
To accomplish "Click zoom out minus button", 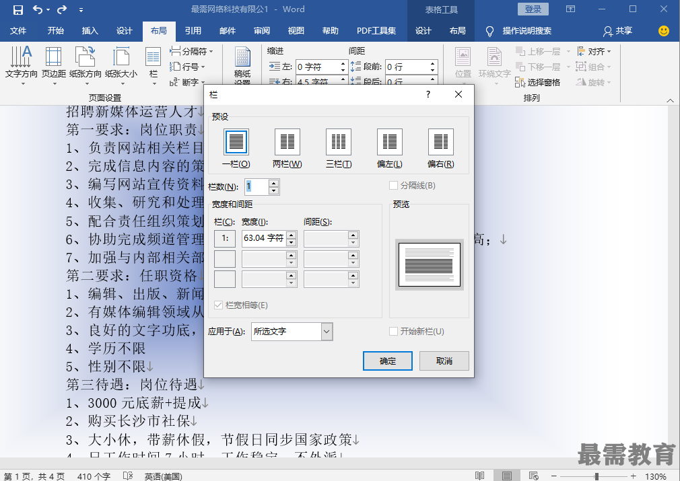I will [554, 476].
